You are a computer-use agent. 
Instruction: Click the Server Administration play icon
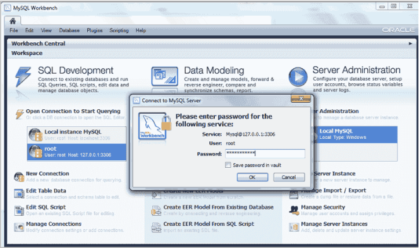(x=298, y=76)
